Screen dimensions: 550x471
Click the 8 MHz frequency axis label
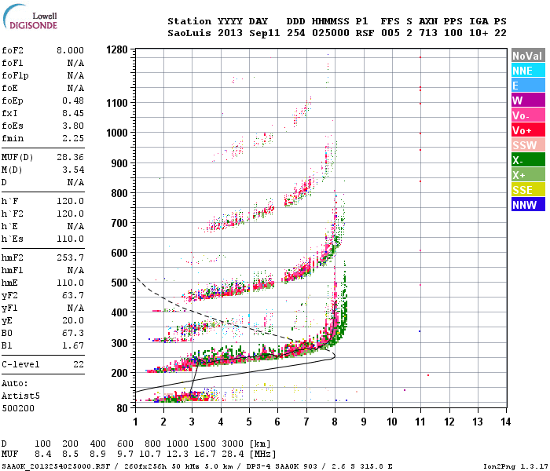[335, 422]
